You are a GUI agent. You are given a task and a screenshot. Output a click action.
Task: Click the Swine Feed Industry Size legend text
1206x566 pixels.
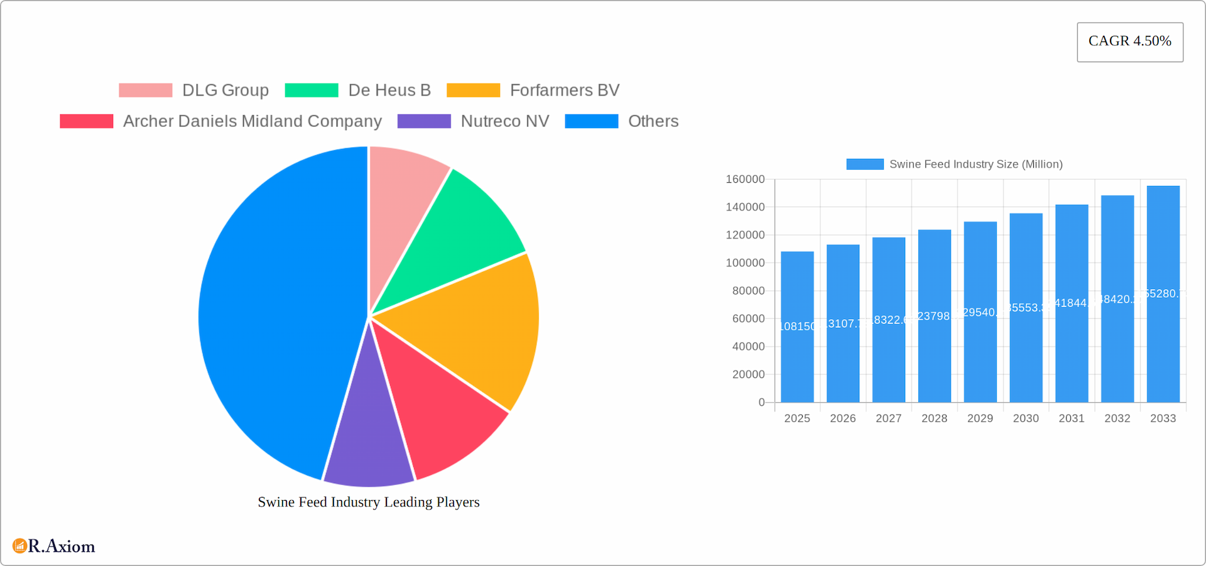[976, 164]
